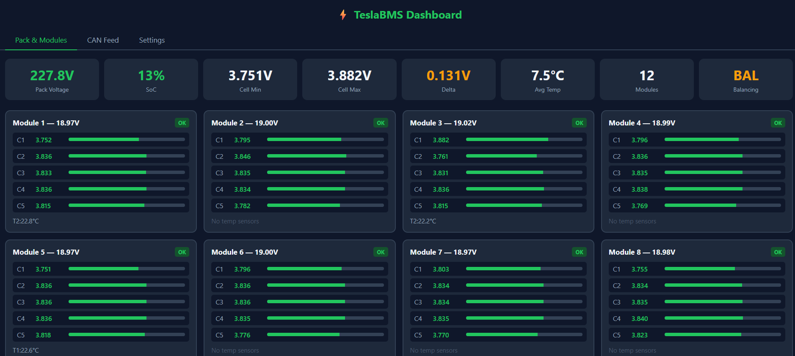Click Module 1 cell C1 voltage bar

point(127,139)
